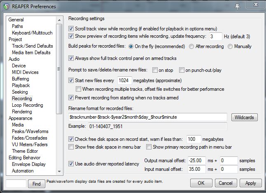Open Fades/Crossfades preferences page
This screenshot has height=193, width=266.
point(30,138)
